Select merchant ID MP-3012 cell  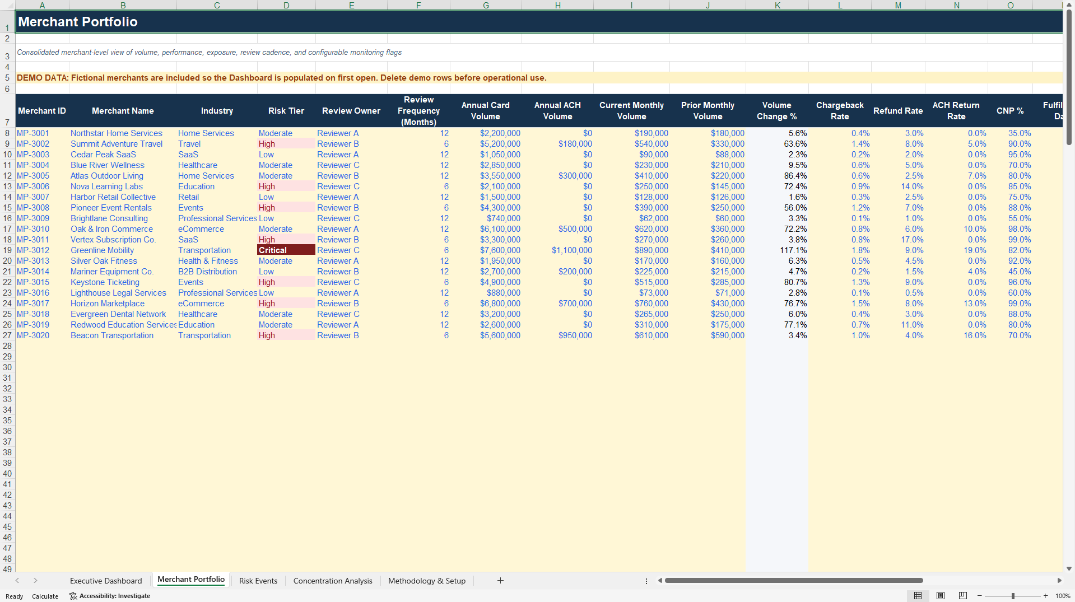point(42,250)
